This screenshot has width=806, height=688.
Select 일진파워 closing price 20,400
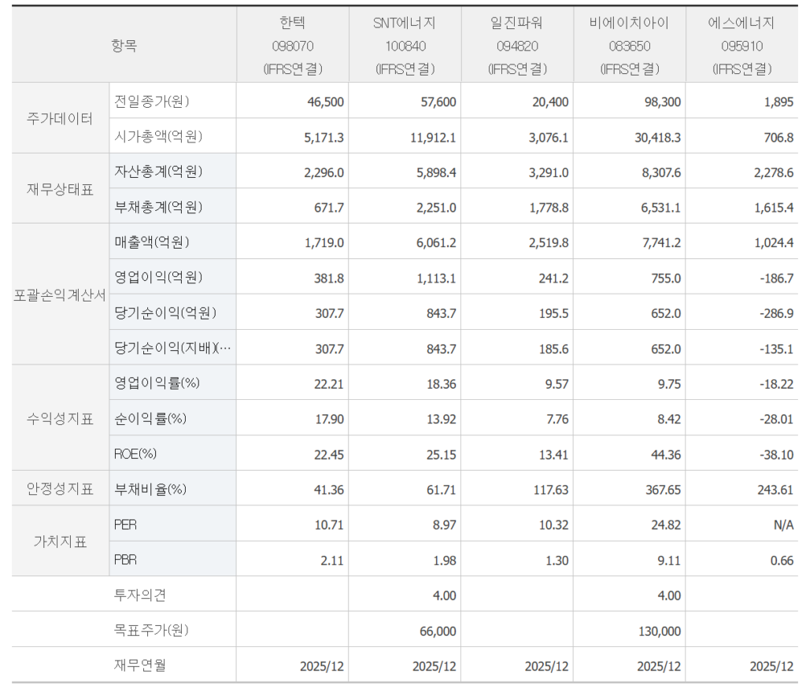click(x=550, y=102)
